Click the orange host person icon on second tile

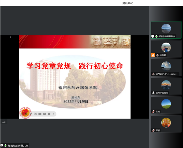coord(153,55)
